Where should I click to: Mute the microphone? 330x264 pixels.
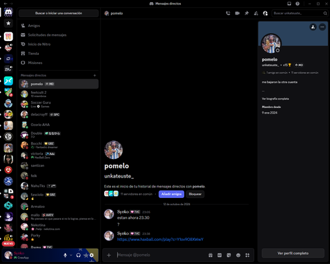coord(65,255)
